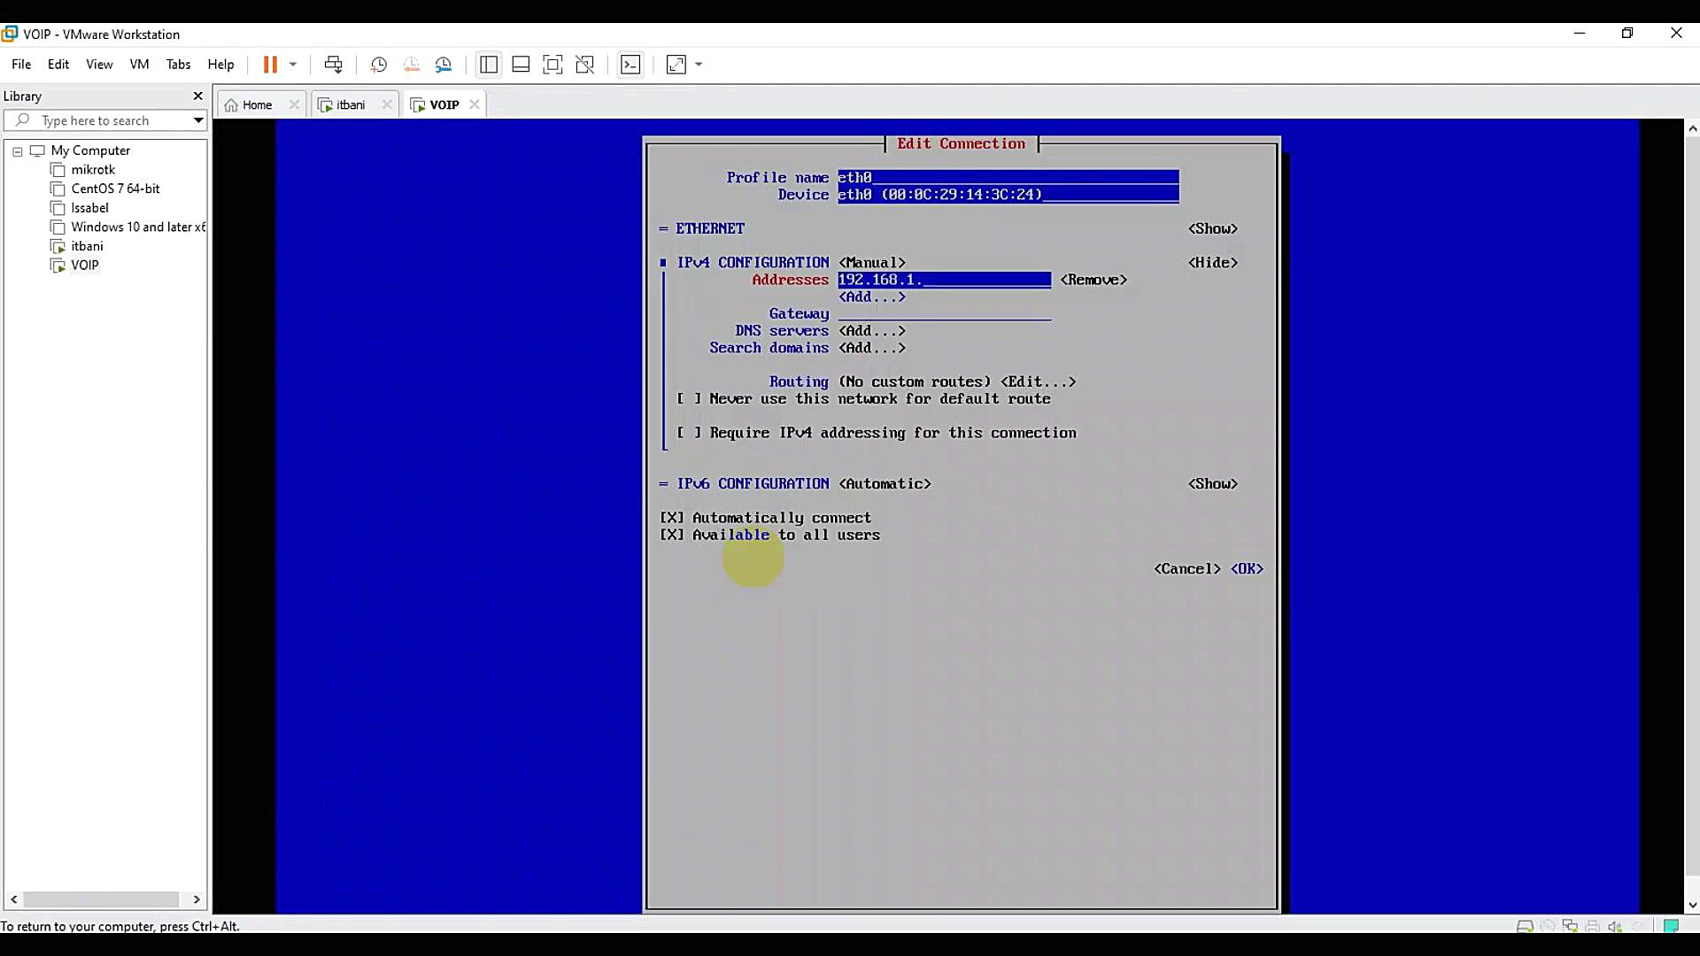Cancel the Edit Connection dialog

tap(1187, 568)
